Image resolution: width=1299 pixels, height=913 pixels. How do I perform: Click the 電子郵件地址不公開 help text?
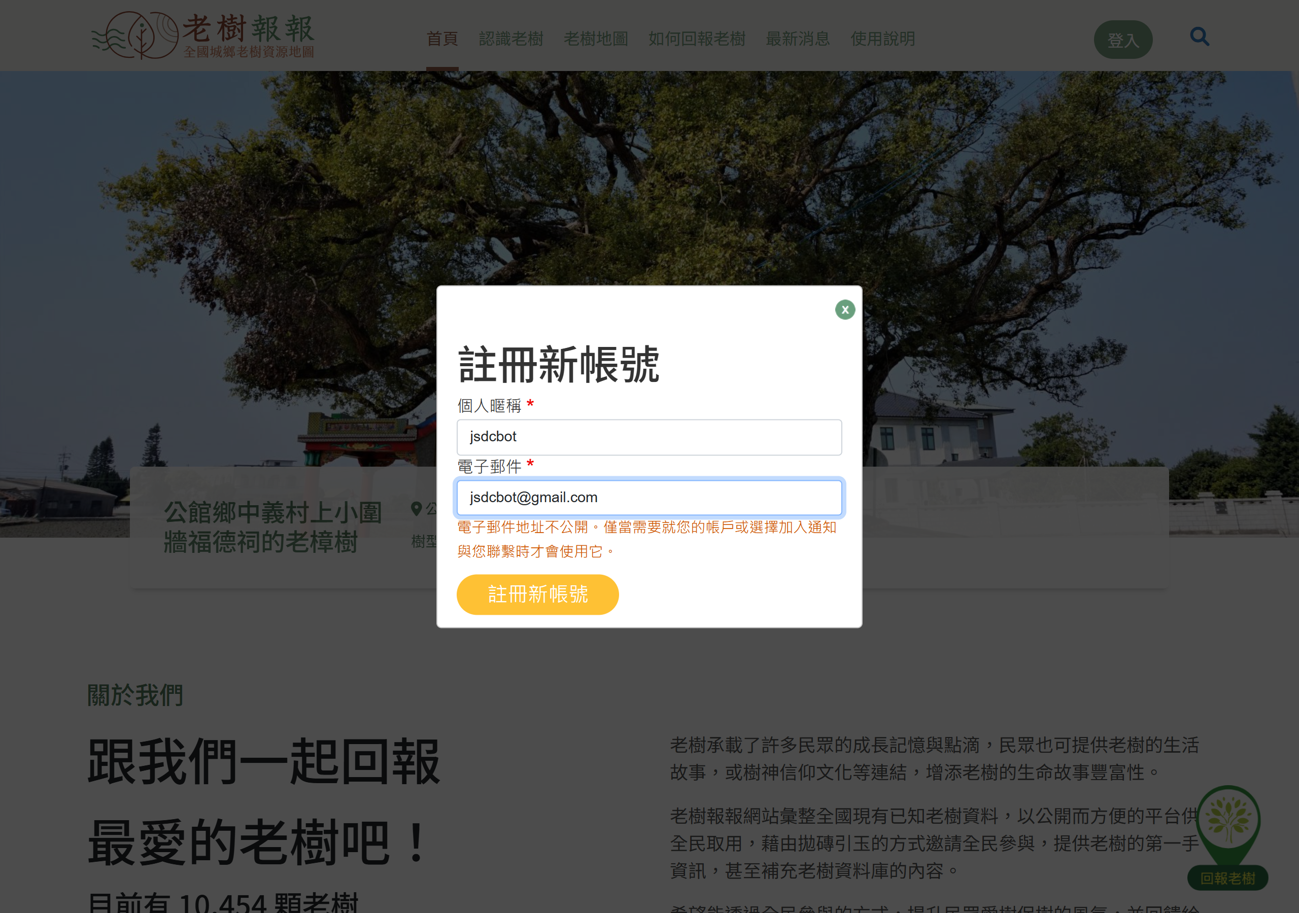point(646,539)
